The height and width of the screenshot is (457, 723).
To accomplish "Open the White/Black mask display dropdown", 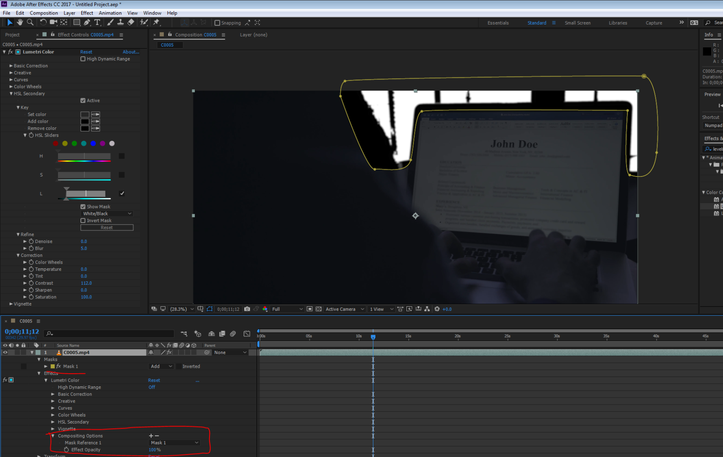I will (x=107, y=214).
